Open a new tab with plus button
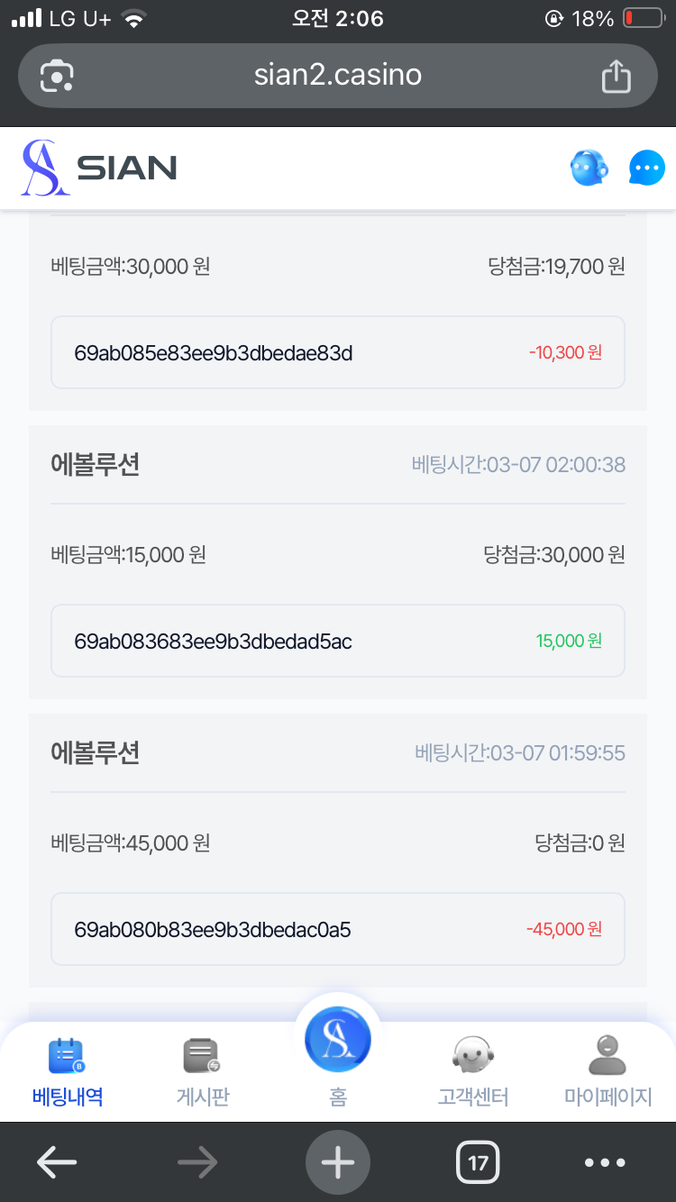Image resolution: width=676 pixels, height=1202 pixels. pos(338,1162)
